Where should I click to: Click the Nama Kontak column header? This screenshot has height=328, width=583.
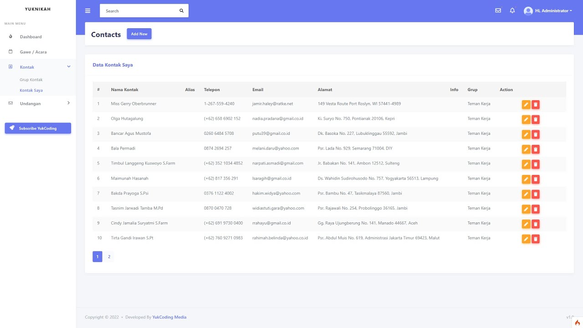coord(125,90)
